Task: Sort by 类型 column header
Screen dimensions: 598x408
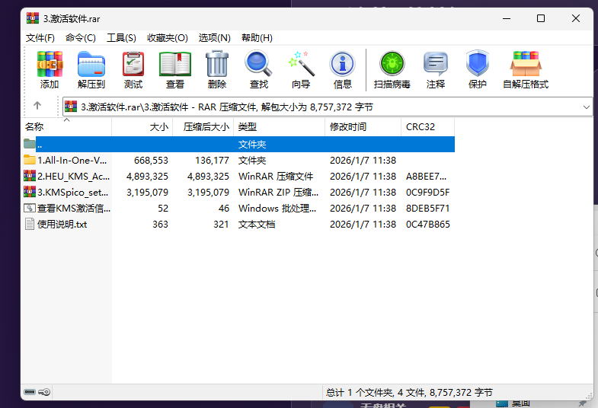Action: (279, 127)
